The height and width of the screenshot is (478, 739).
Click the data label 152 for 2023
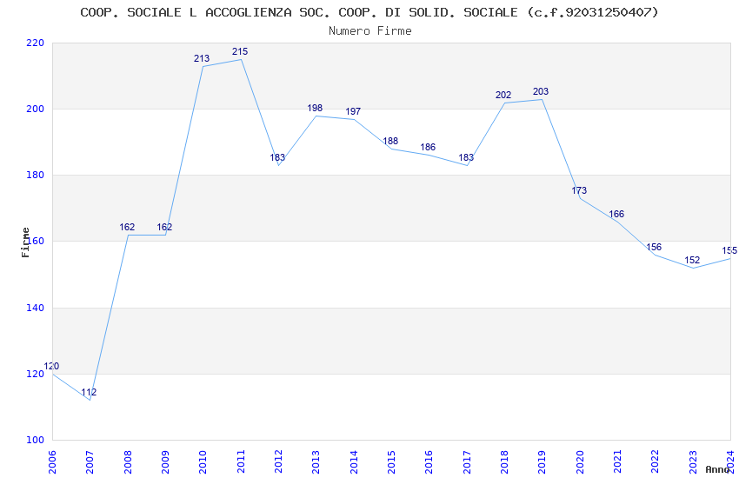point(692,261)
